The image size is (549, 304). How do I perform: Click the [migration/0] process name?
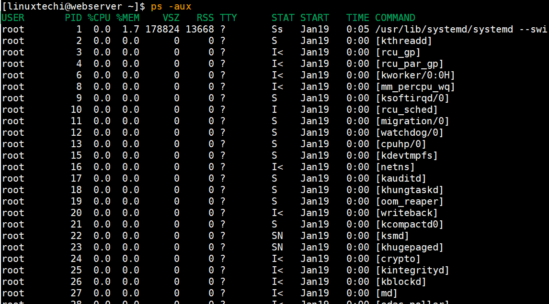[412, 121]
